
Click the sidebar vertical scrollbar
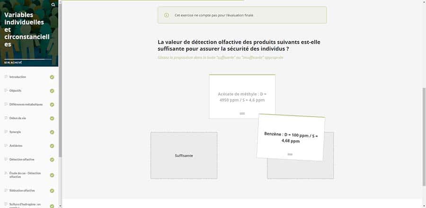60,118
